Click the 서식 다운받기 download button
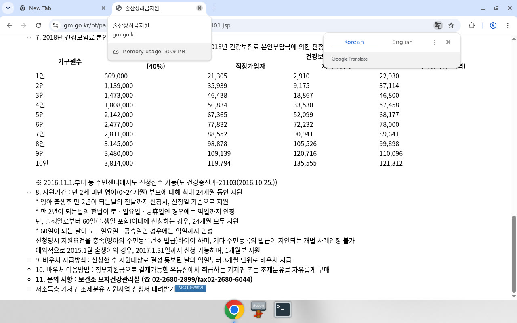 tap(191, 288)
